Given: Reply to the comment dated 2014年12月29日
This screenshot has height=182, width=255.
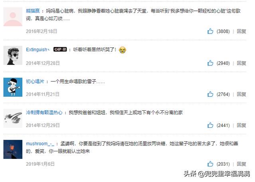Looking at the screenshot, I should coord(241,125).
